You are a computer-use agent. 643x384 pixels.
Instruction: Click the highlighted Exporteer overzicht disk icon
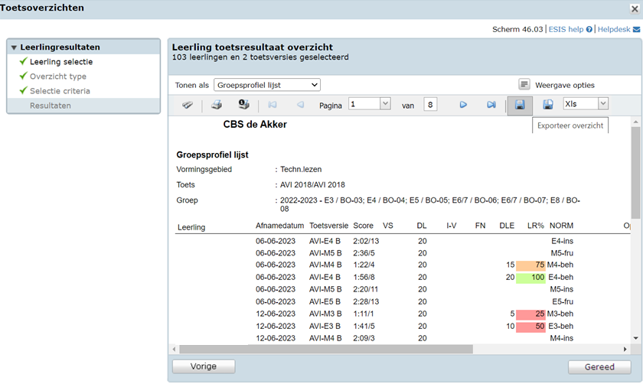click(x=520, y=106)
